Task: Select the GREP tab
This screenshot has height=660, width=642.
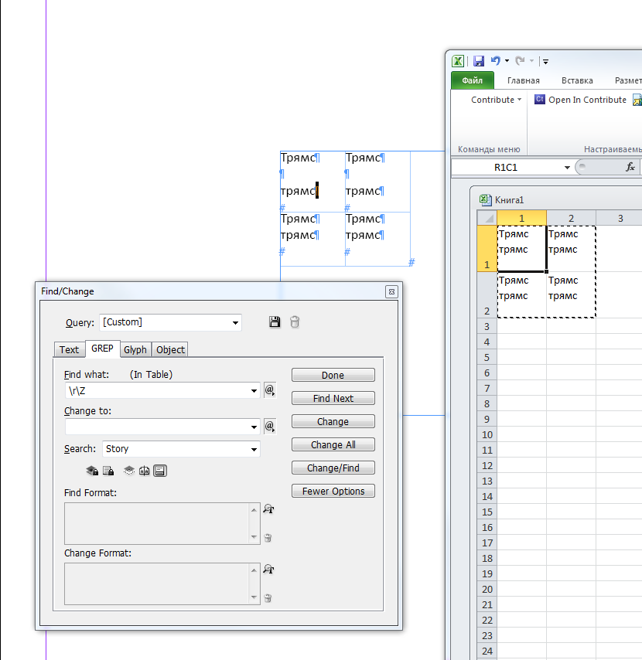Action: (x=102, y=349)
